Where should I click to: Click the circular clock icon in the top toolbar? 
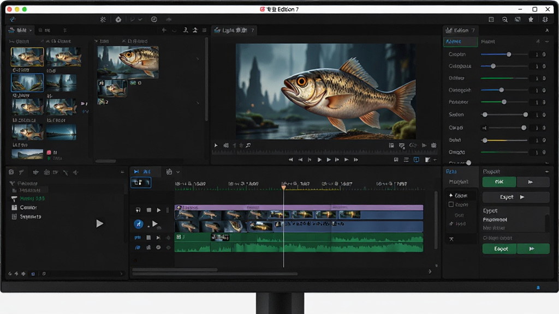pos(154,19)
